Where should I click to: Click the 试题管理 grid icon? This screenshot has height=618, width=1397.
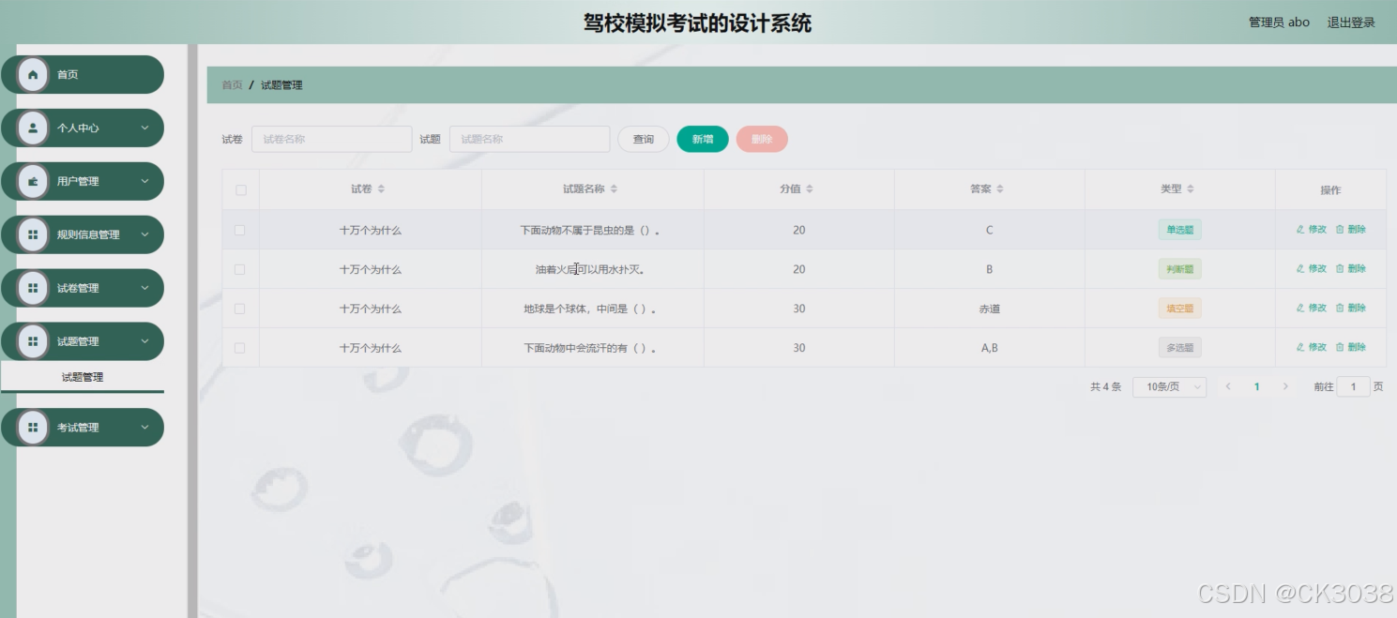[34, 341]
